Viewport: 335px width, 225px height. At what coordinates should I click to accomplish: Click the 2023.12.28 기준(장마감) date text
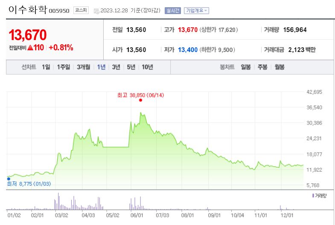coord(130,11)
